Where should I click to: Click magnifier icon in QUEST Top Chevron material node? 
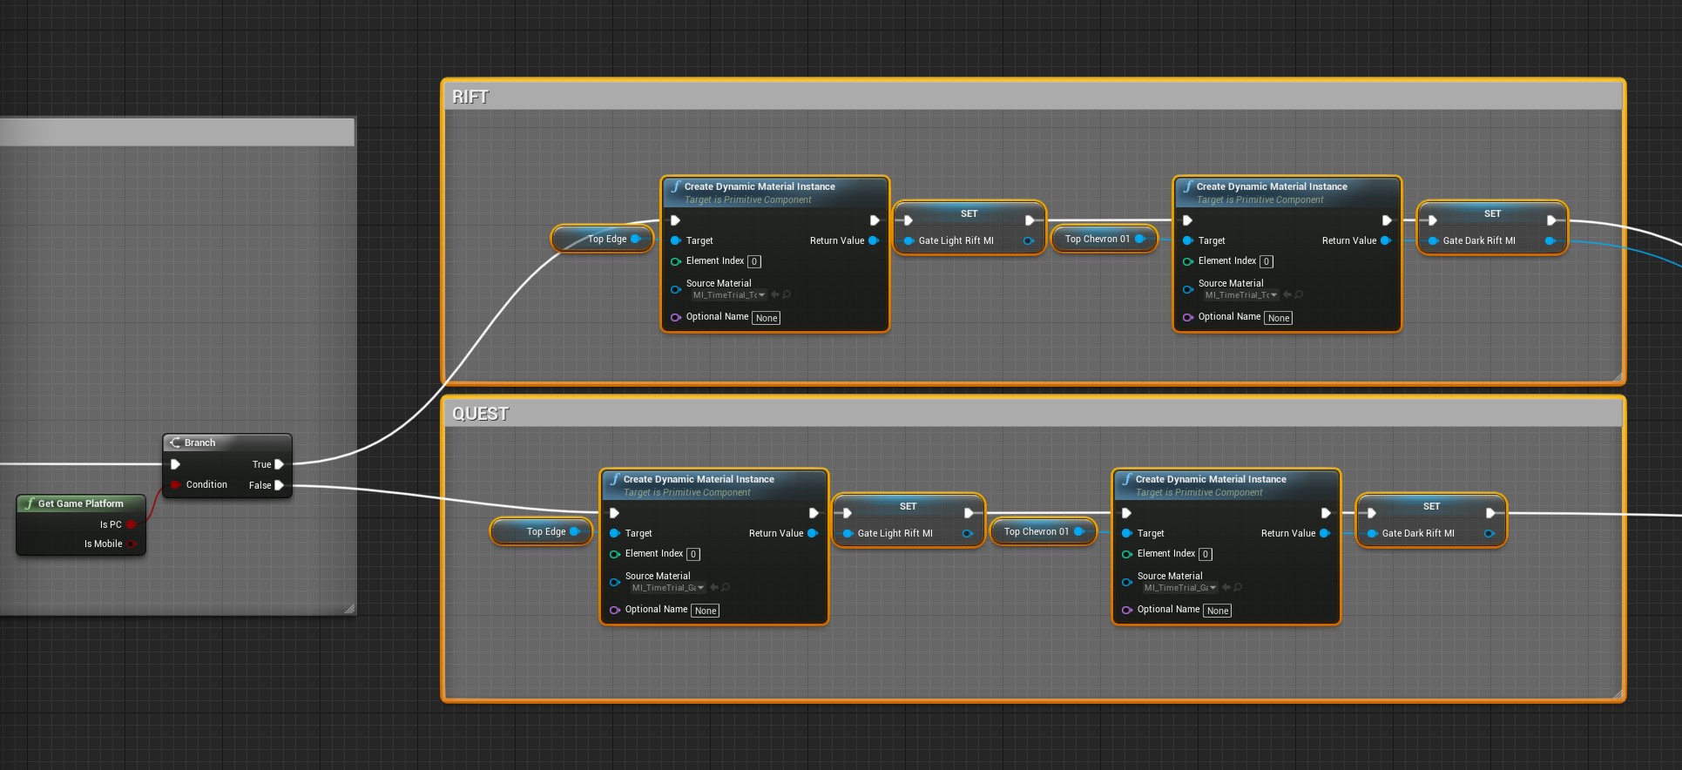click(1238, 588)
